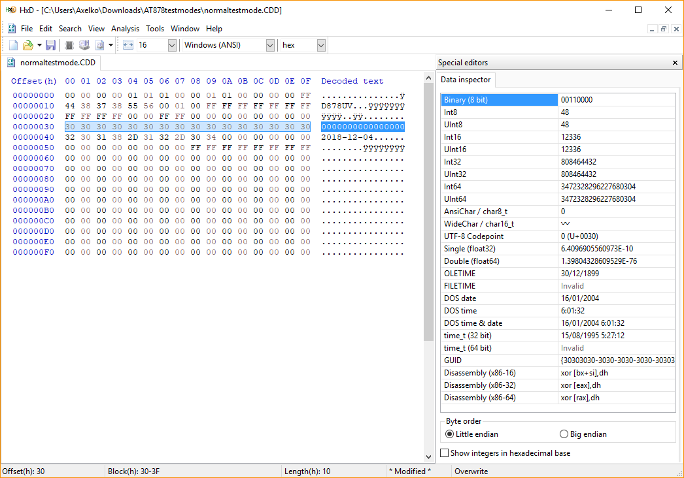Click the Overwrite mode status bar indicator
This screenshot has width=684, height=478.
click(x=471, y=471)
